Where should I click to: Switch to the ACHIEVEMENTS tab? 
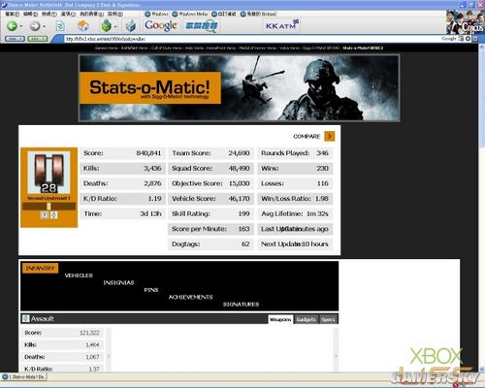(190, 297)
